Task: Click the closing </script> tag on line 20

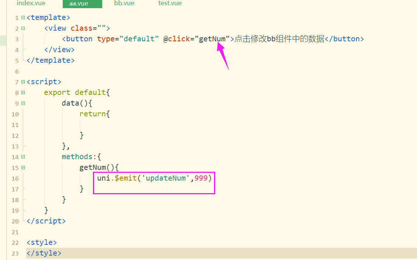Action: (46, 221)
